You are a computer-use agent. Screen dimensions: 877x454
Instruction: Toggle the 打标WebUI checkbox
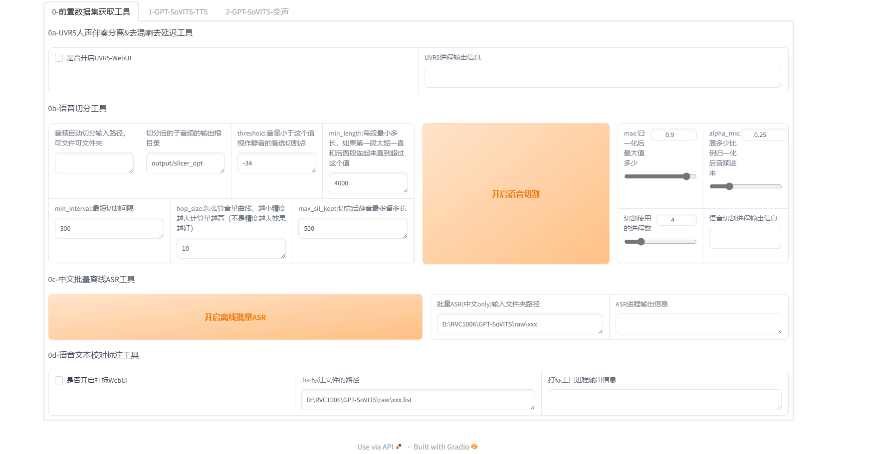point(59,380)
